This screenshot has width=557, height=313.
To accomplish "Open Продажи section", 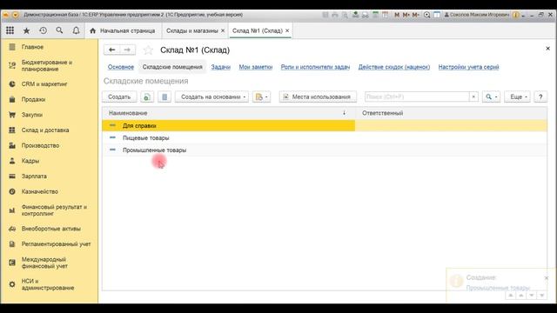I will (33, 99).
